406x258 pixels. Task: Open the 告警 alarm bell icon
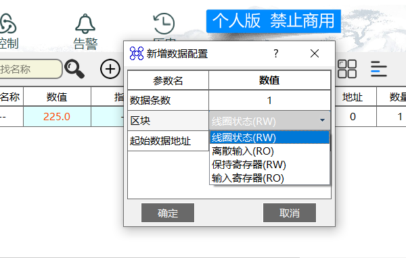(85, 24)
